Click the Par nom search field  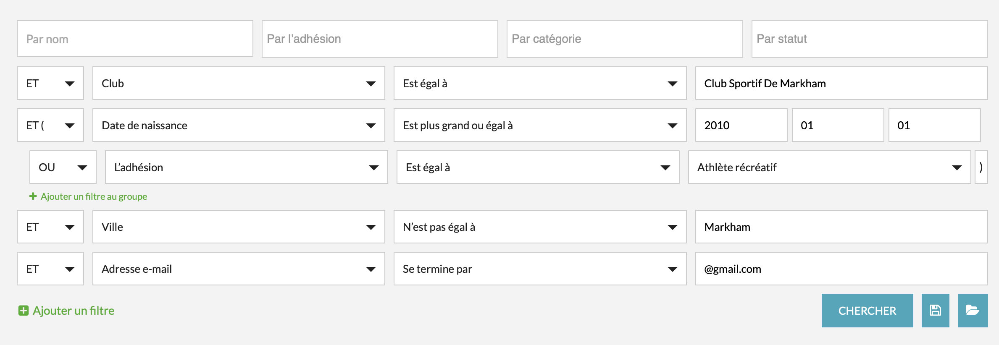coord(135,39)
